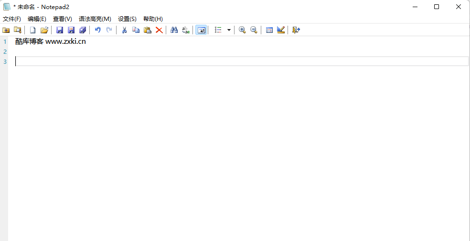The width and height of the screenshot is (470, 241).
Task: Click line number 2 in margin
Action: [5, 52]
